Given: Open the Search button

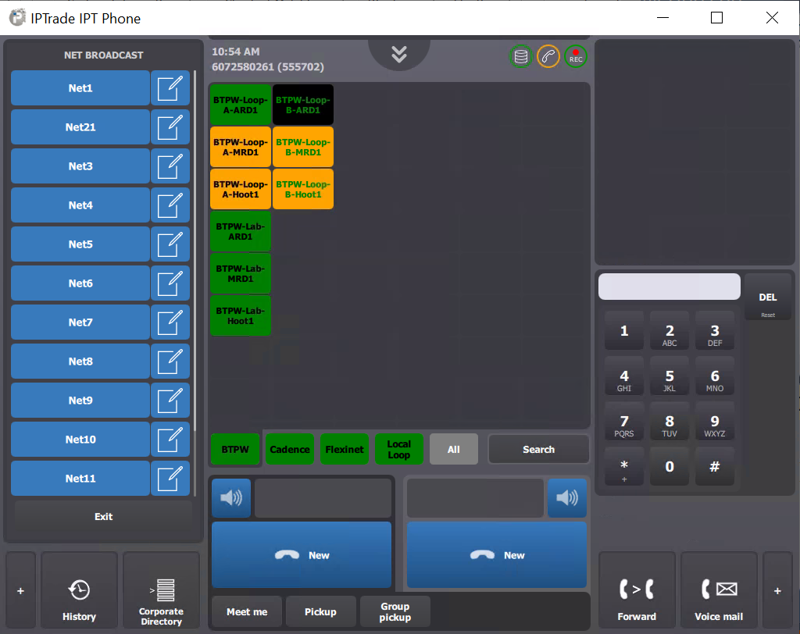Looking at the screenshot, I should click(539, 450).
